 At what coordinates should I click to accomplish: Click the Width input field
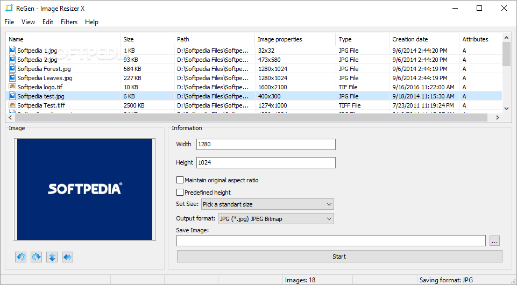point(266,144)
